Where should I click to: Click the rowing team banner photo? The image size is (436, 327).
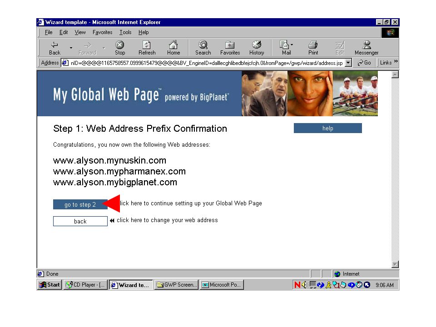pyautogui.click(x=355, y=94)
